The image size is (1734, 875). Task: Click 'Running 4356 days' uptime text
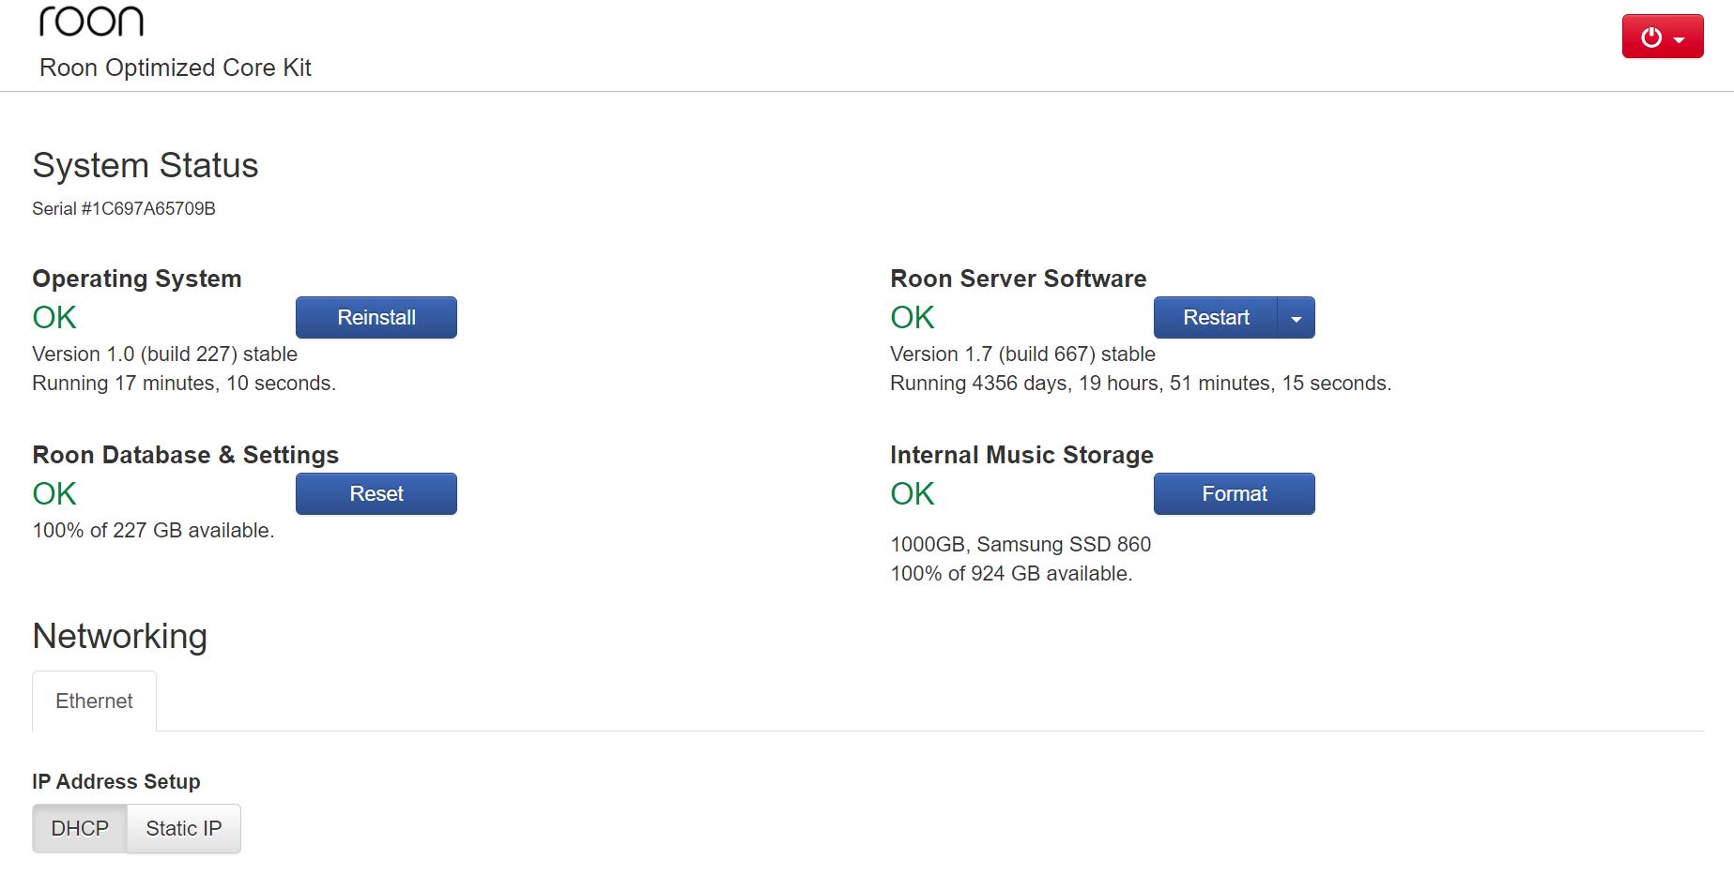pos(1141,383)
